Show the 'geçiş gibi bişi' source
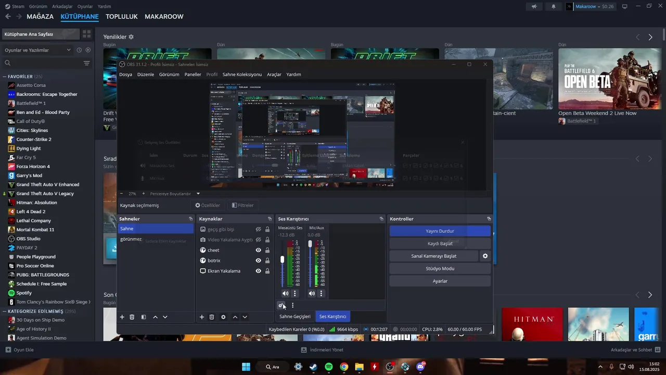Viewport: 666px width, 375px height. [x=258, y=229]
